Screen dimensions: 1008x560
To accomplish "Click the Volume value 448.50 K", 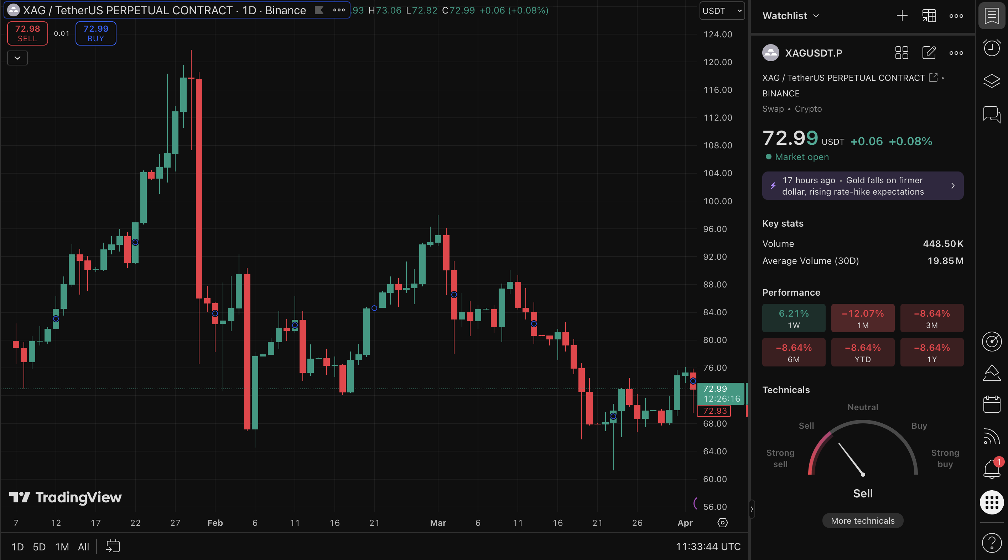I will (943, 243).
